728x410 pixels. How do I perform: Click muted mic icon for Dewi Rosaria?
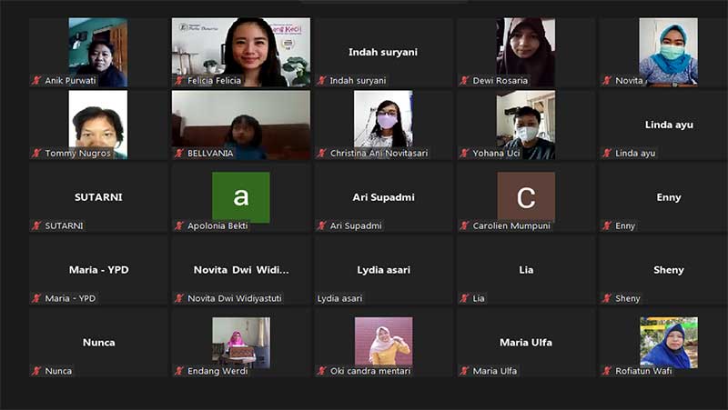[x=464, y=81]
